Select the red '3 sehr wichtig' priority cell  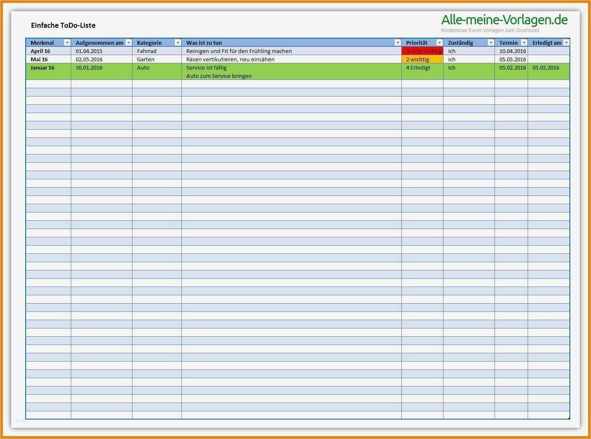click(x=422, y=51)
